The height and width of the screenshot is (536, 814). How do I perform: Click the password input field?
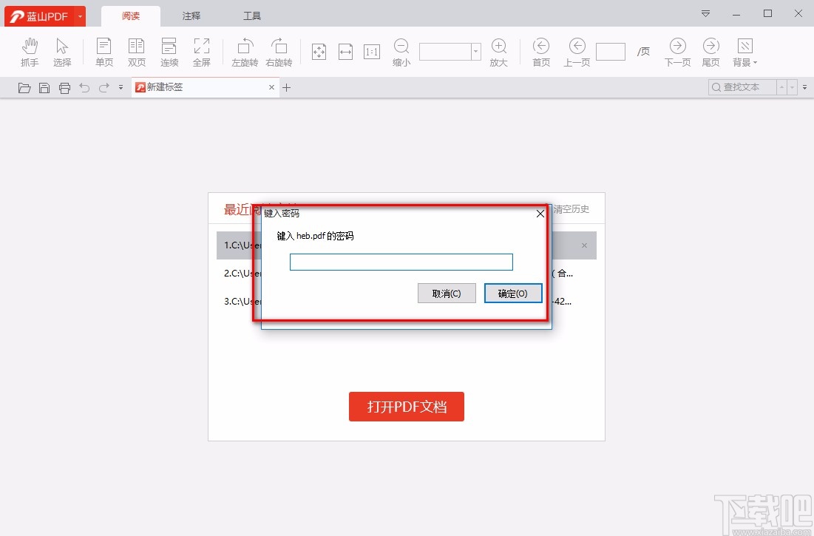(401, 262)
